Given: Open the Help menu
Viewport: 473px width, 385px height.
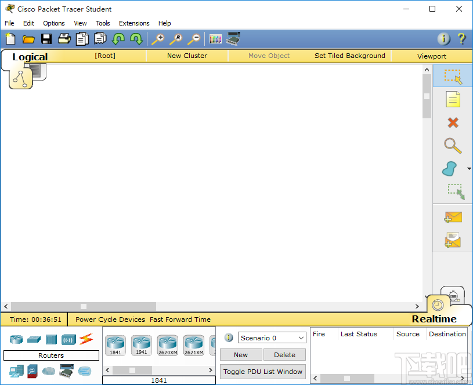Looking at the screenshot, I should pyautogui.click(x=165, y=23).
